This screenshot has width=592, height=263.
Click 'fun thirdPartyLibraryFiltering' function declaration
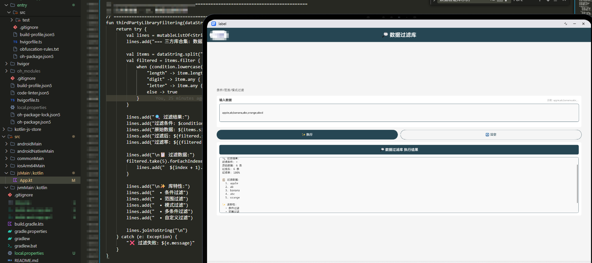tap(154, 23)
